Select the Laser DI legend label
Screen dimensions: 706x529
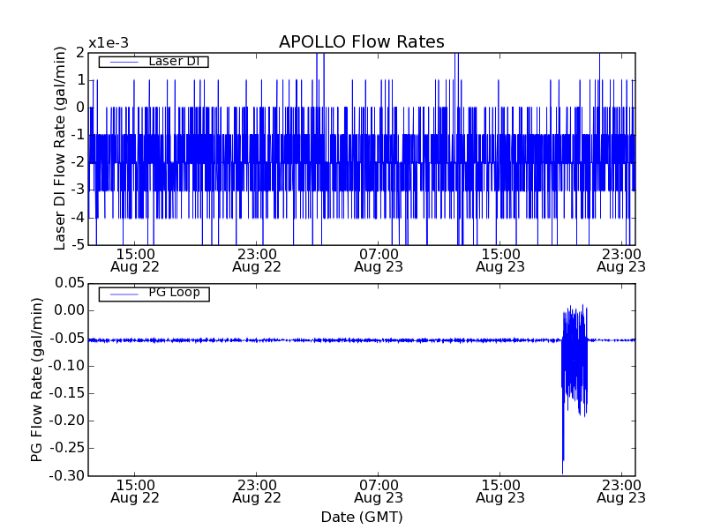click(x=172, y=61)
